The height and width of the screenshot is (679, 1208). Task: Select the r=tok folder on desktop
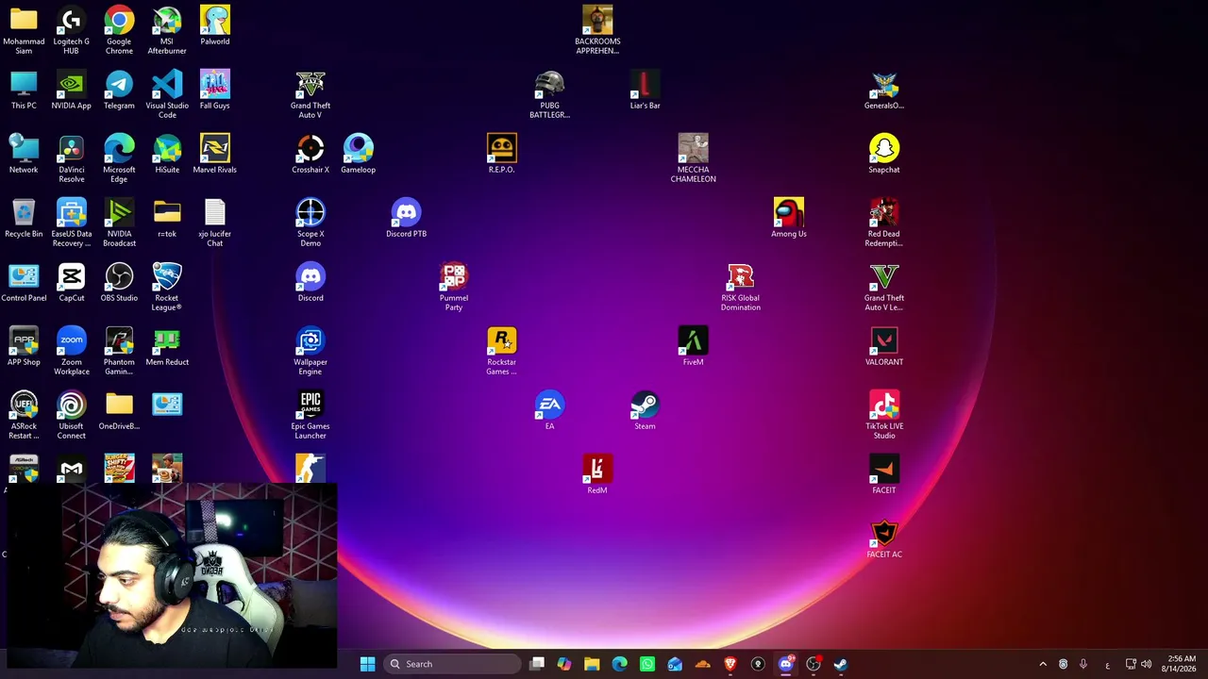point(167,218)
